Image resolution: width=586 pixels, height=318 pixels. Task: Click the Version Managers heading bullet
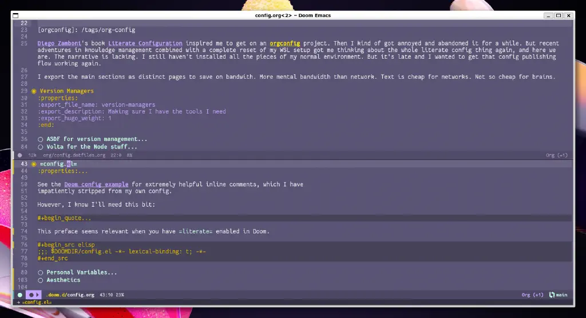point(34,91)
